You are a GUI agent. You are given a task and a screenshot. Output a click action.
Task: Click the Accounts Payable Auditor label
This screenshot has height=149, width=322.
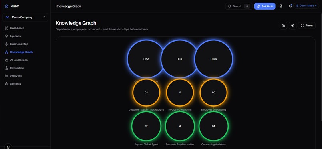[x=180, y=145]
